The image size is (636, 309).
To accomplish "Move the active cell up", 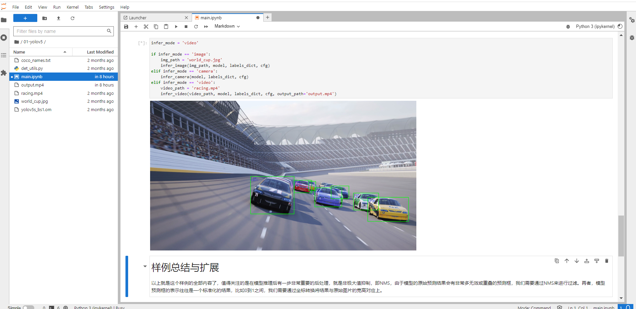I will click(x=567, y=261).
